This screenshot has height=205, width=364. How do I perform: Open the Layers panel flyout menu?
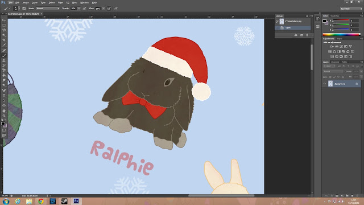362,62
